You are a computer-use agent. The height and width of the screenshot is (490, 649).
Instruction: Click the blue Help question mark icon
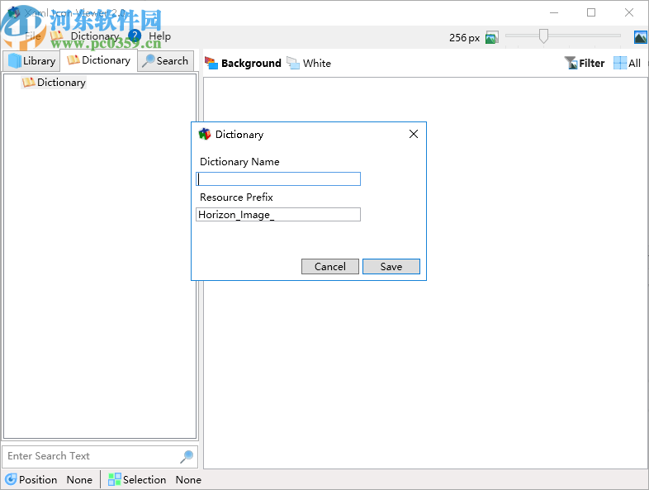(x=135, y=36)
